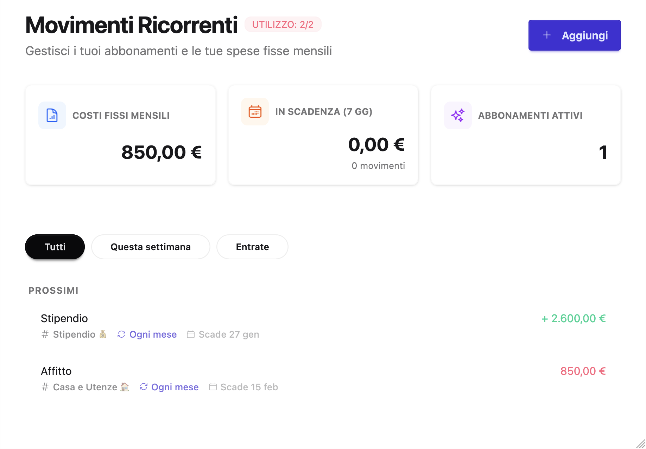Click the calendar icon beside Scade 15 feb
The image size is (646, 449).
click(213, 387)
